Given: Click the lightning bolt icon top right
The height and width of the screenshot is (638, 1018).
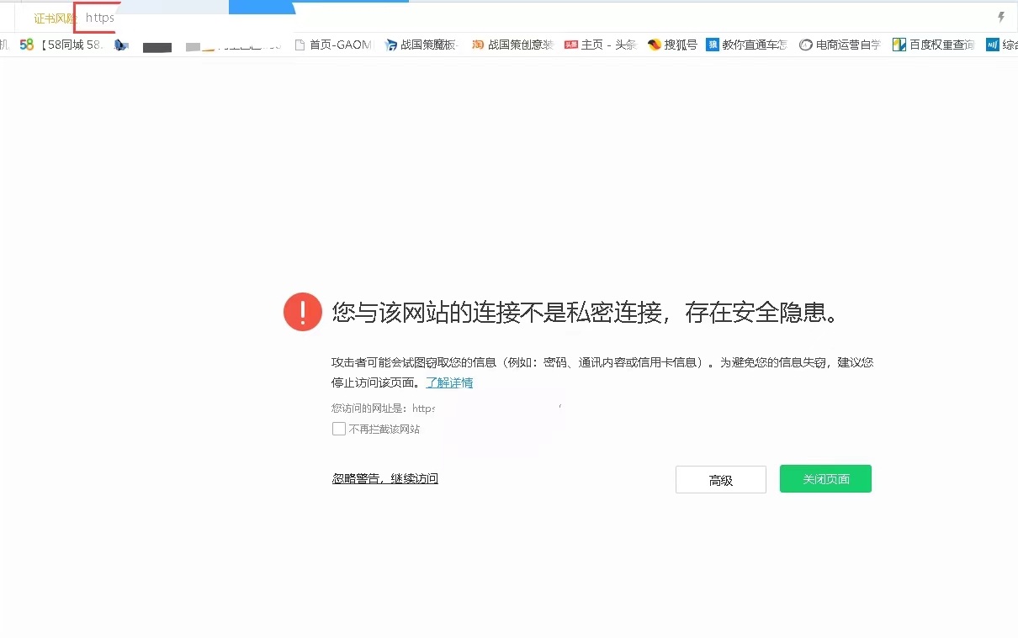Looking at the screenshot, I should click(1001, 16).
